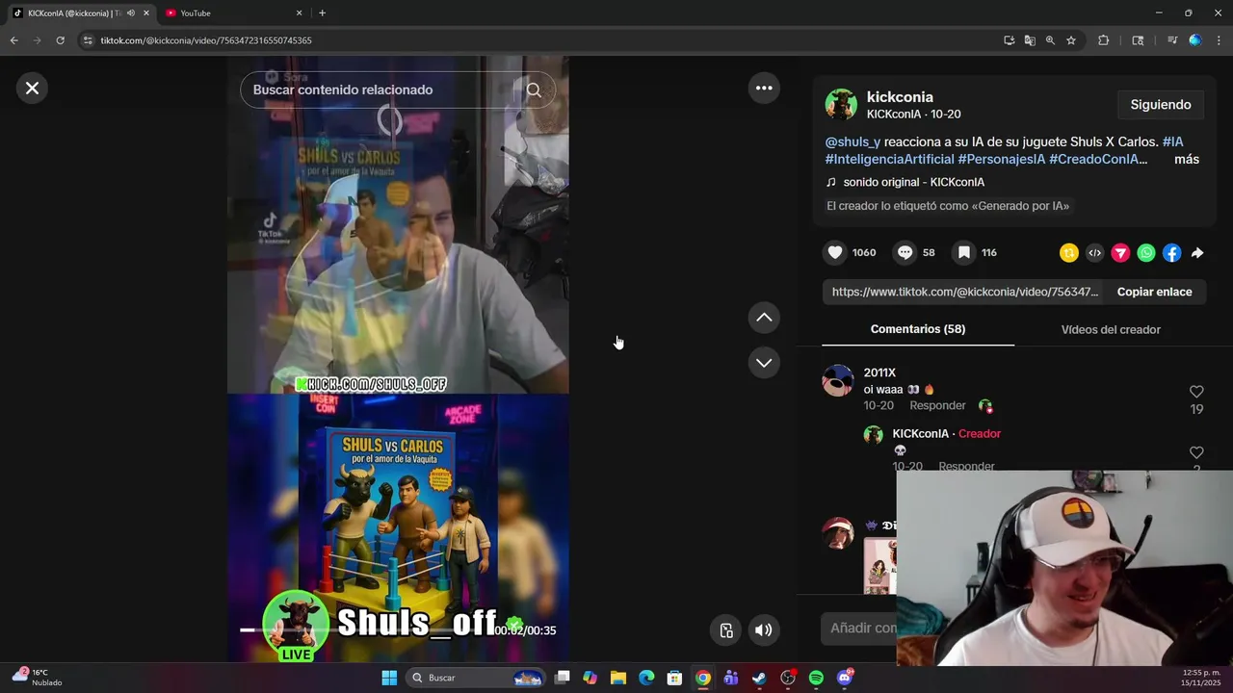Click the related content search magnifier
The height and width of the screenshot is (693, 1233).
point(534,90)
